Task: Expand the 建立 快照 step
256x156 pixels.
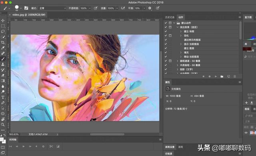Action: [181, 31]
